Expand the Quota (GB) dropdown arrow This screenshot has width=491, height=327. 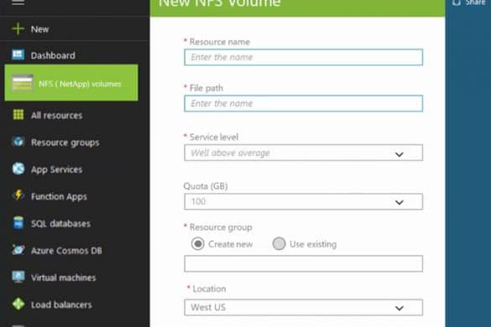399,202
